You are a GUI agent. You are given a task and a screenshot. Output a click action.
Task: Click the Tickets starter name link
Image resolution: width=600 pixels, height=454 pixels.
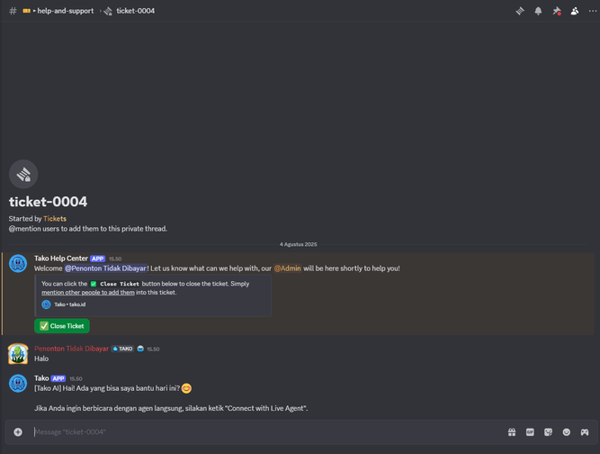coord(55,219)
